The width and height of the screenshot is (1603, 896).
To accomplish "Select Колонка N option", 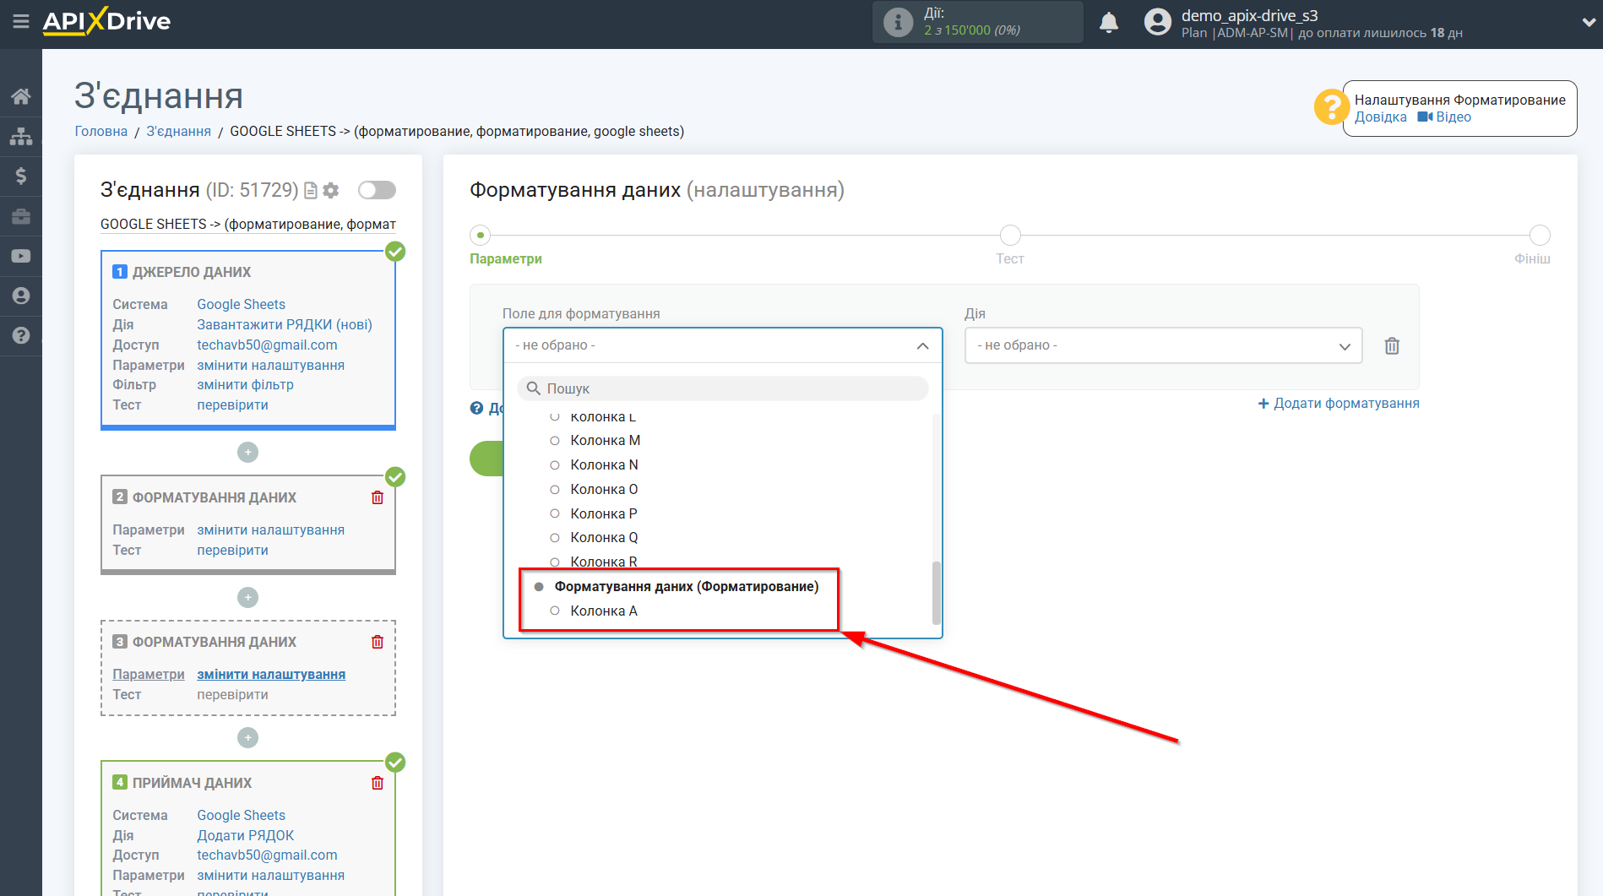I will 604,464.
